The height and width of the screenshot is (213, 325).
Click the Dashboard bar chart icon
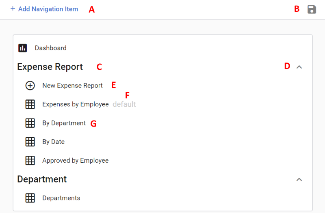point(23,48)
